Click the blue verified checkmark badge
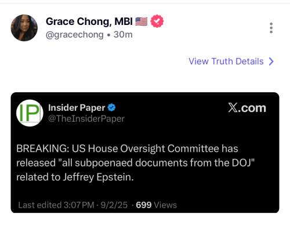The image size is (290, 225). coord(111,107)
